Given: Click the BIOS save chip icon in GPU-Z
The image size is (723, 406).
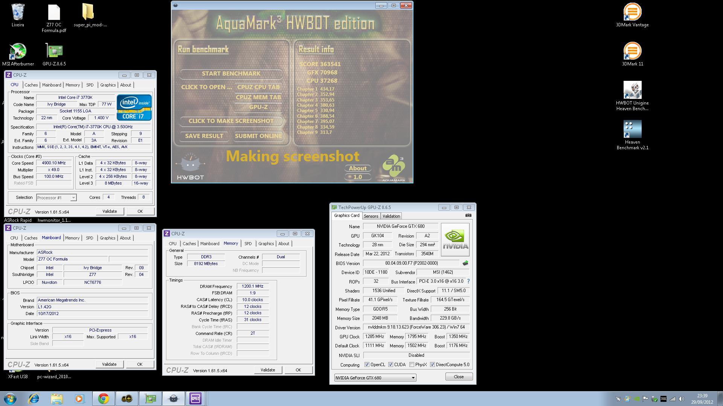Looking at the screenshot, I should click(x=465, y=263).
